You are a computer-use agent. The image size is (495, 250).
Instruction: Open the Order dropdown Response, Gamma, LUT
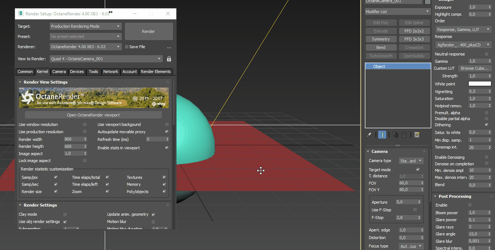pyautogui.click(x=463, y=29)
